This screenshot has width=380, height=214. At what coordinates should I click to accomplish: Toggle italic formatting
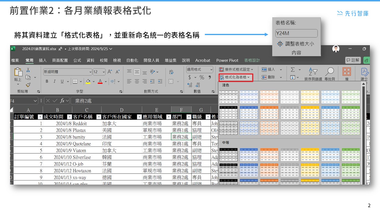(55, 81)
